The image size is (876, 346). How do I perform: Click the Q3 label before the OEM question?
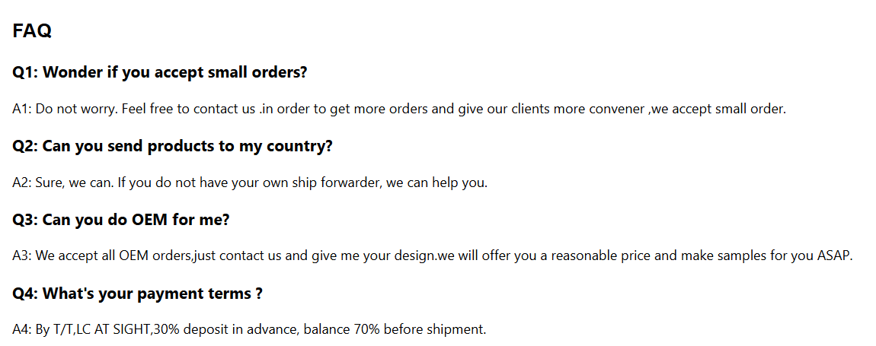click(24, 220)
